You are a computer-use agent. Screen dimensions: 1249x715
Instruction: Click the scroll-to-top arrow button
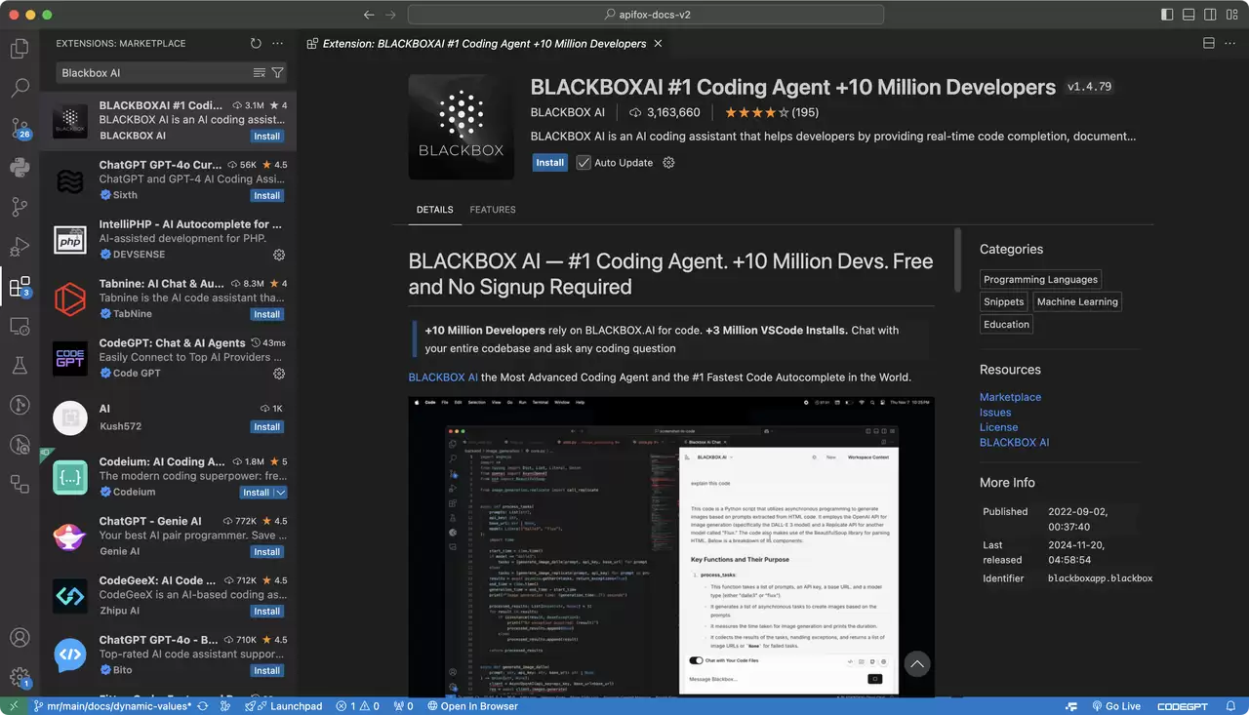(x=916, y=664)
